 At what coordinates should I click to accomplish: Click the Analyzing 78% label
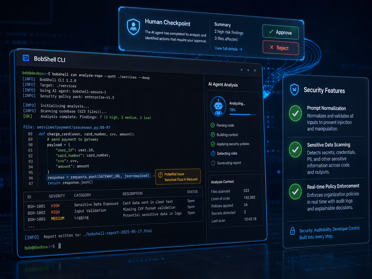pyautogui.click(x=237, y=107)
